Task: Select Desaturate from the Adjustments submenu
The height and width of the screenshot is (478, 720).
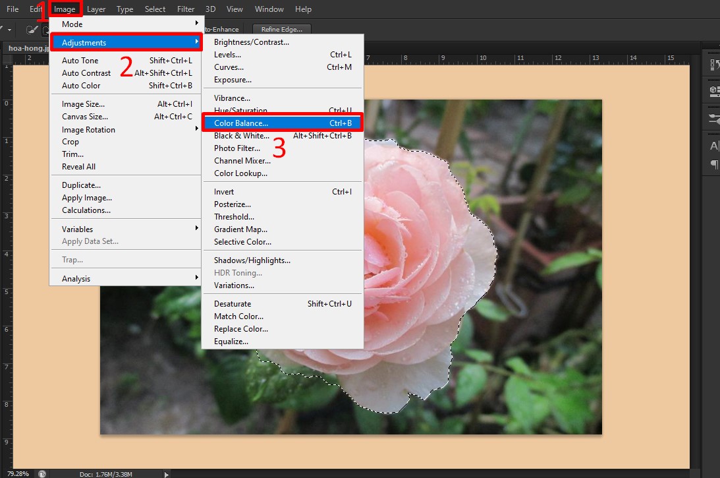Action: [x=232, y=303]
